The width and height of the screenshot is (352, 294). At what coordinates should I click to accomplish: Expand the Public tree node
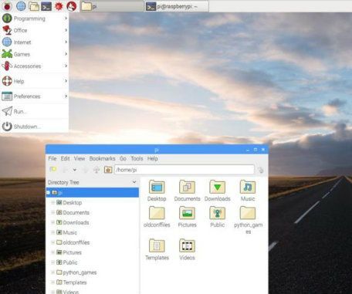tap(52, 262)
